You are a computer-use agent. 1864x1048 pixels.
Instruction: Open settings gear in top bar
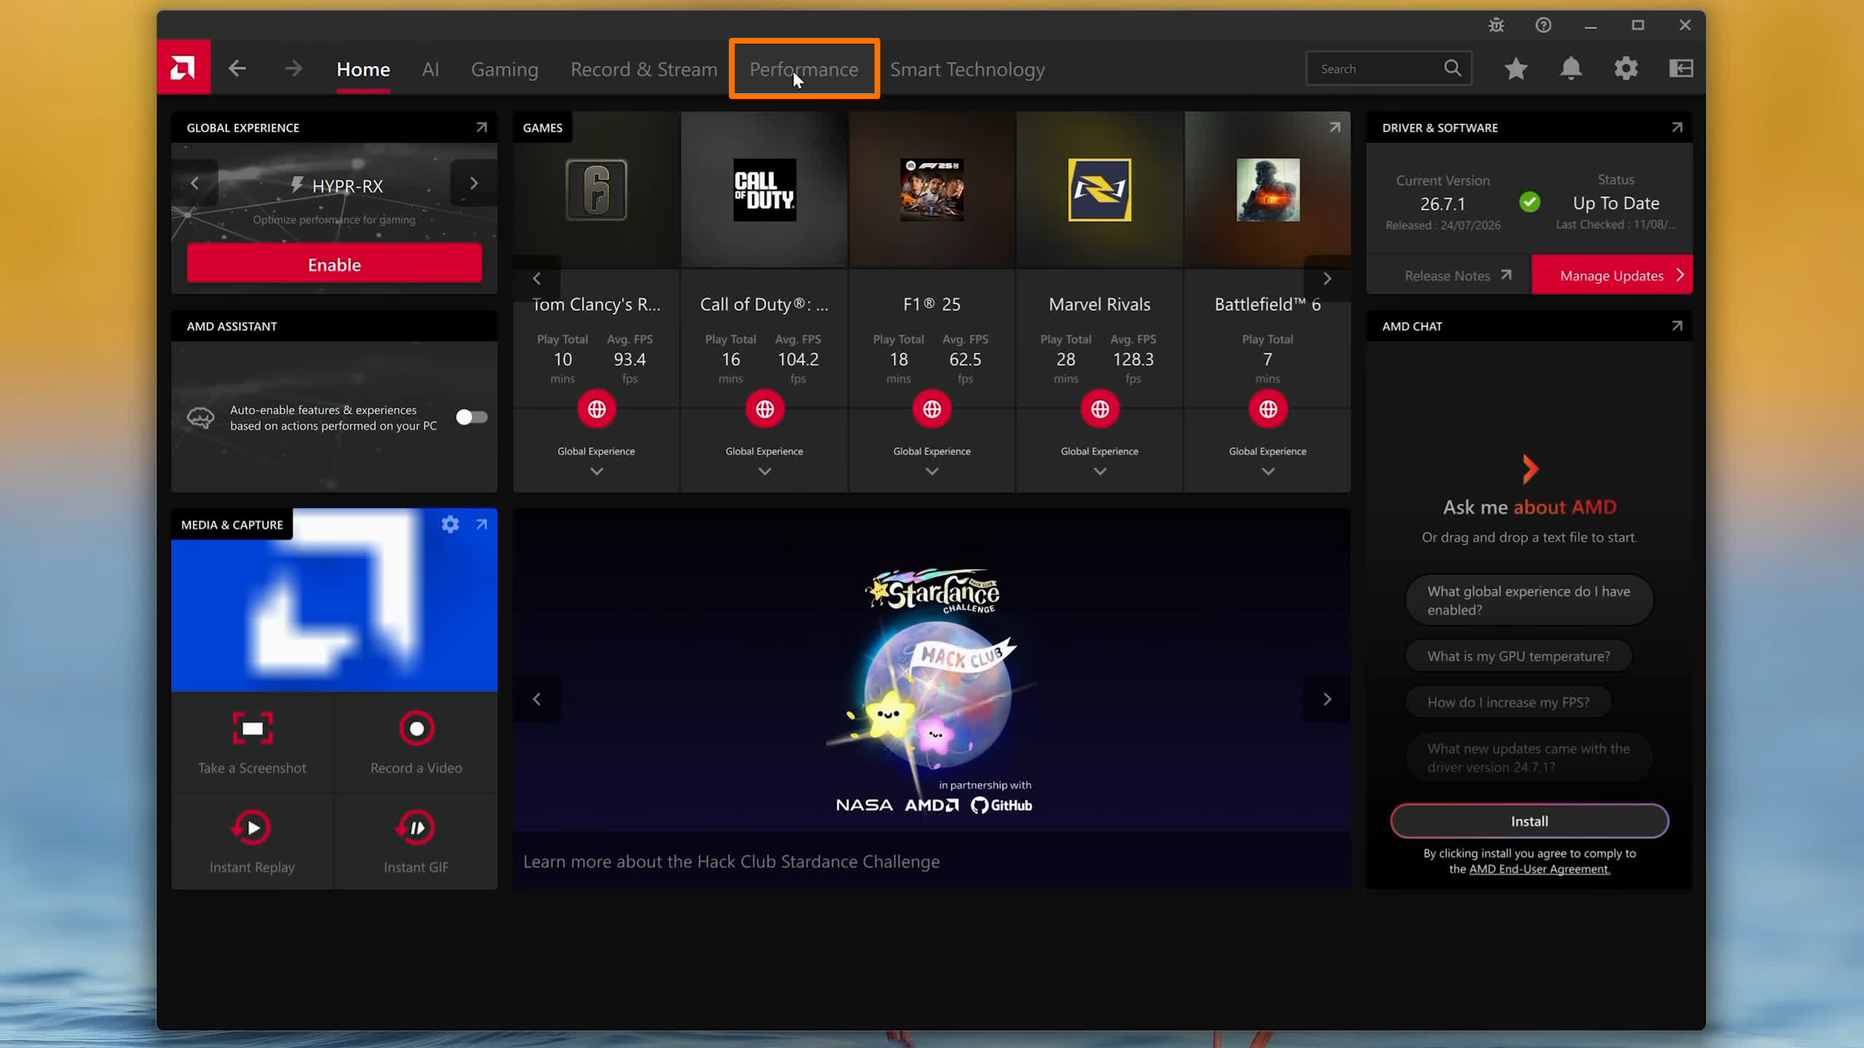(x=1626, y=68)
